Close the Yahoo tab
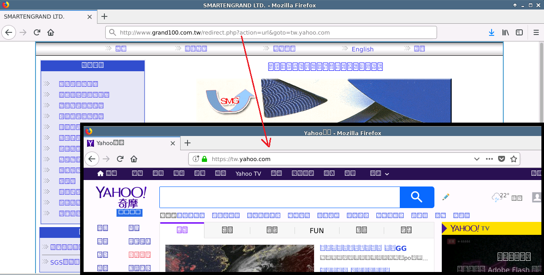The width and height of the screenshot is (544, 275). click(173, 143)
